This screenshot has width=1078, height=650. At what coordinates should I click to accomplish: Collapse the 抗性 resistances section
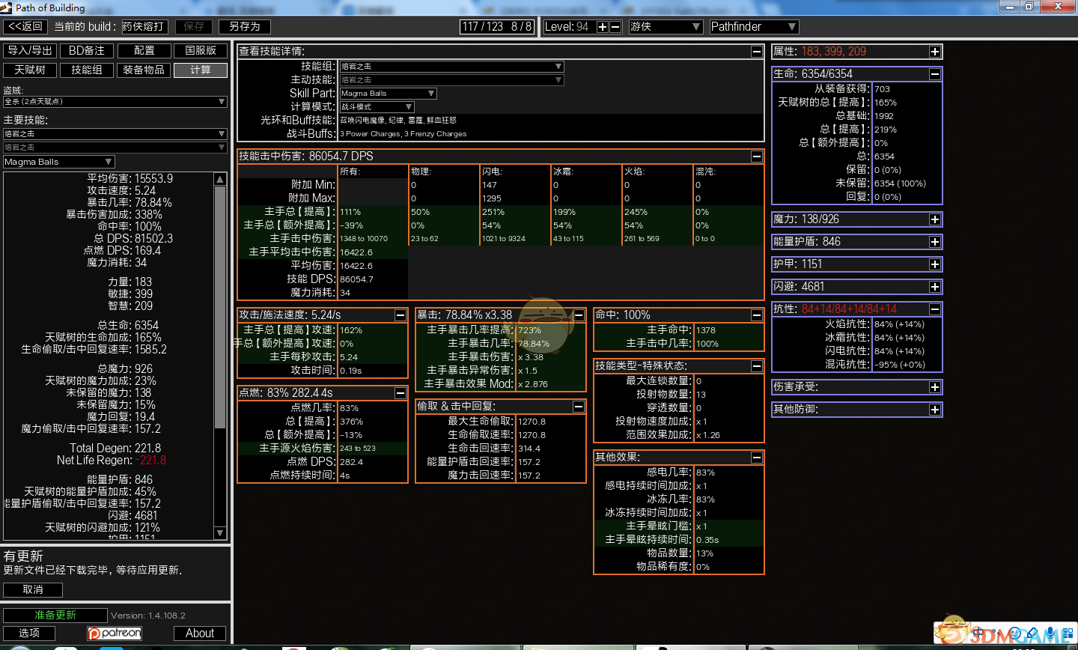pyautogui.click(x=935, y=309)
